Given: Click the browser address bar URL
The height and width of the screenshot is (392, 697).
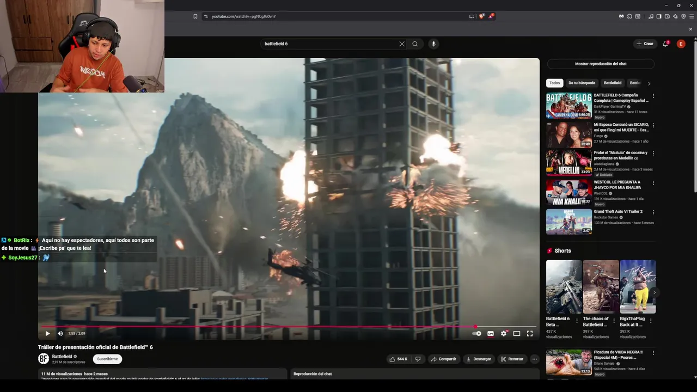Looking at the screenshot, I should click(243, 16).
